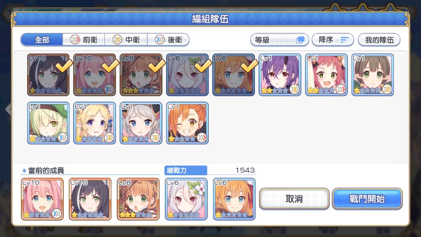Toggle the 降序 sort order
Screen dimensions: 421x237
333,40
